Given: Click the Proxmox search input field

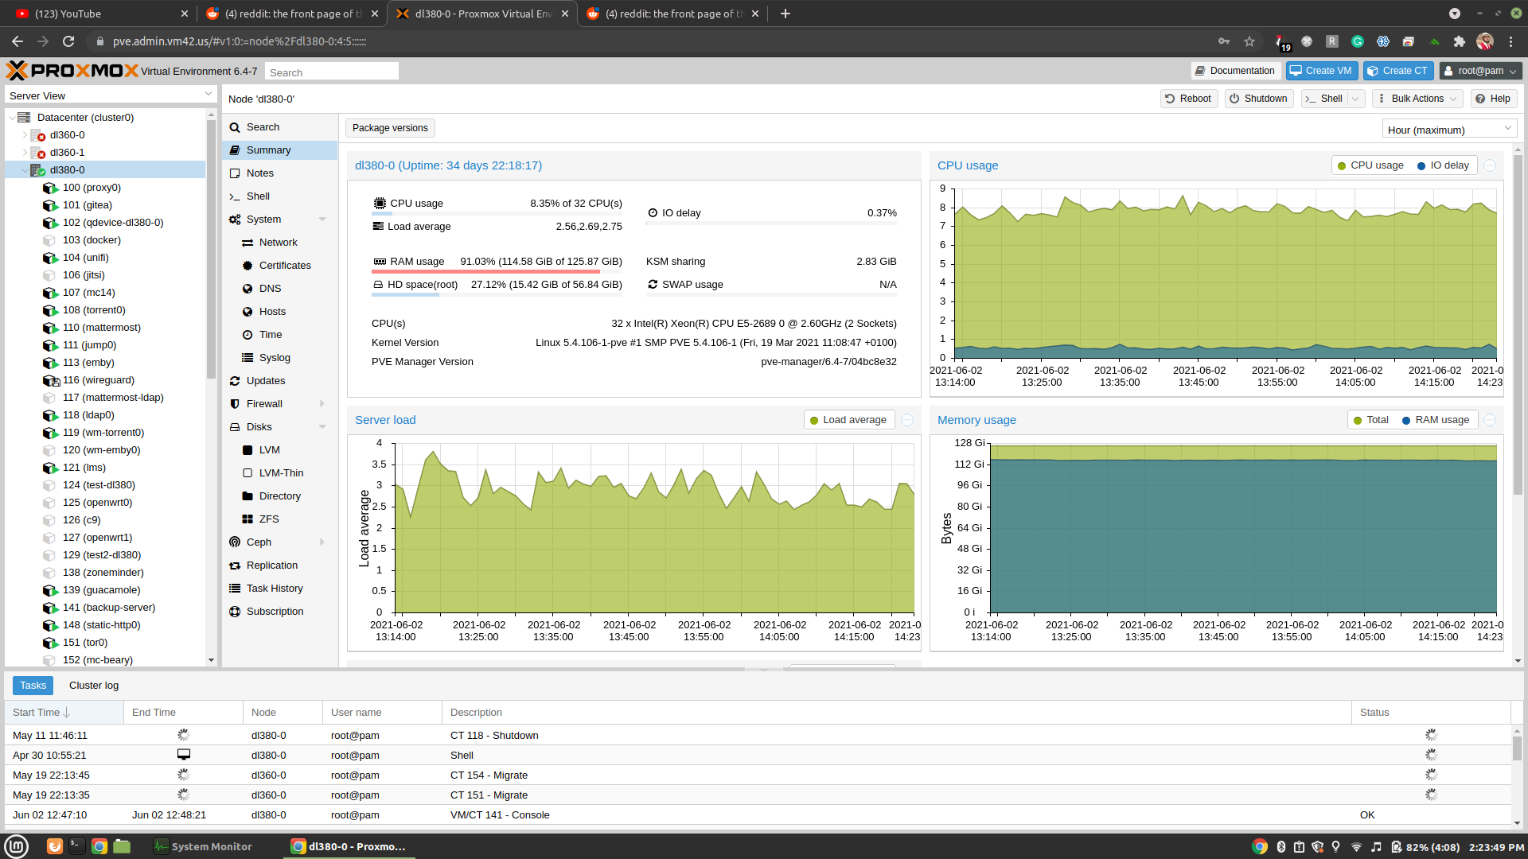Looking at the screenshot, I should click(x=331, y=72).
